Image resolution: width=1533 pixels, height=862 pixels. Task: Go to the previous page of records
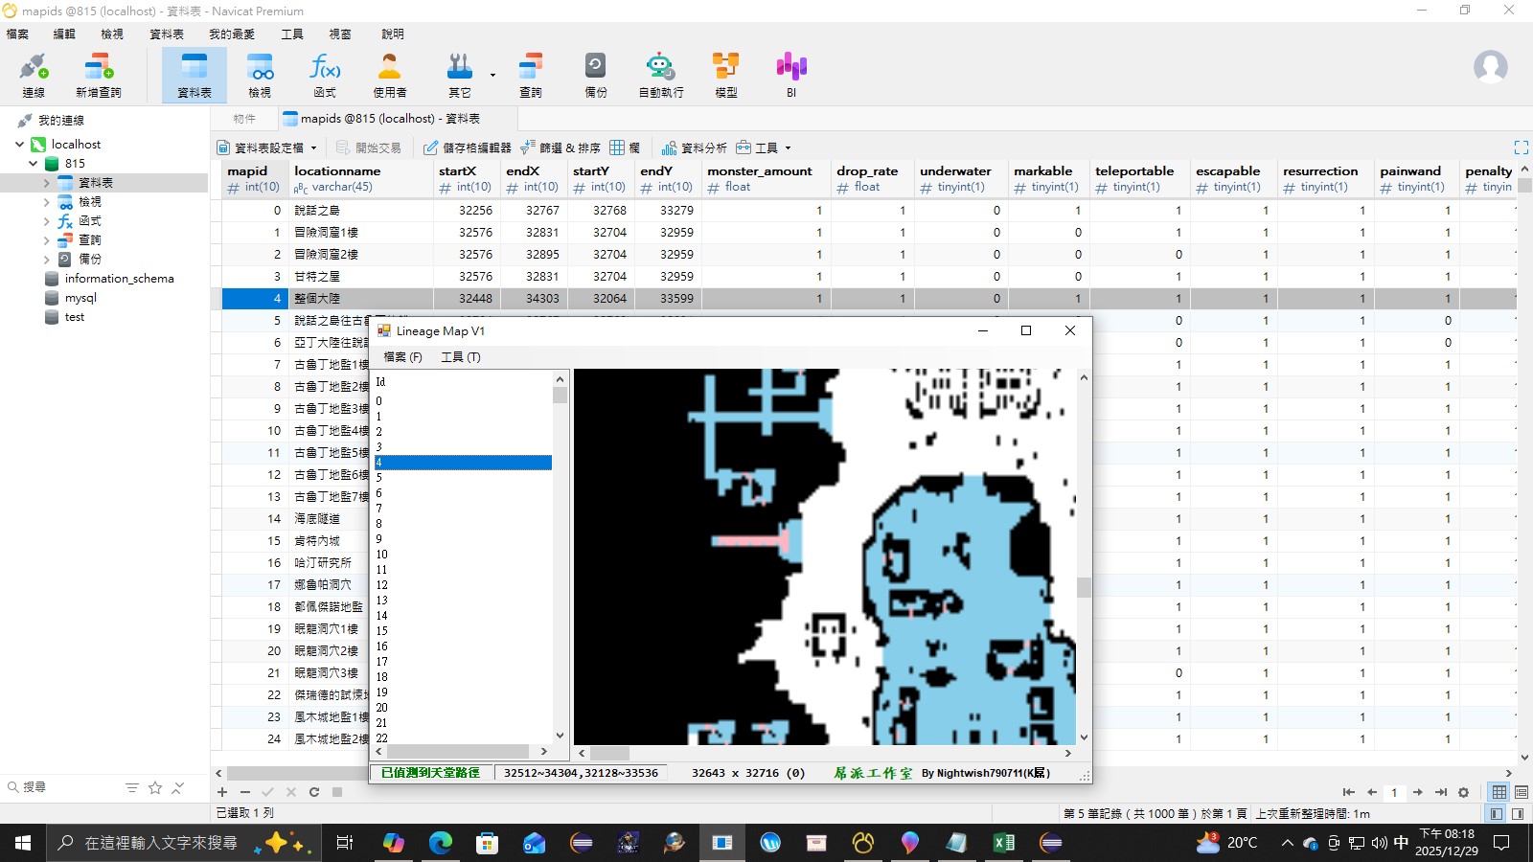1372,792
